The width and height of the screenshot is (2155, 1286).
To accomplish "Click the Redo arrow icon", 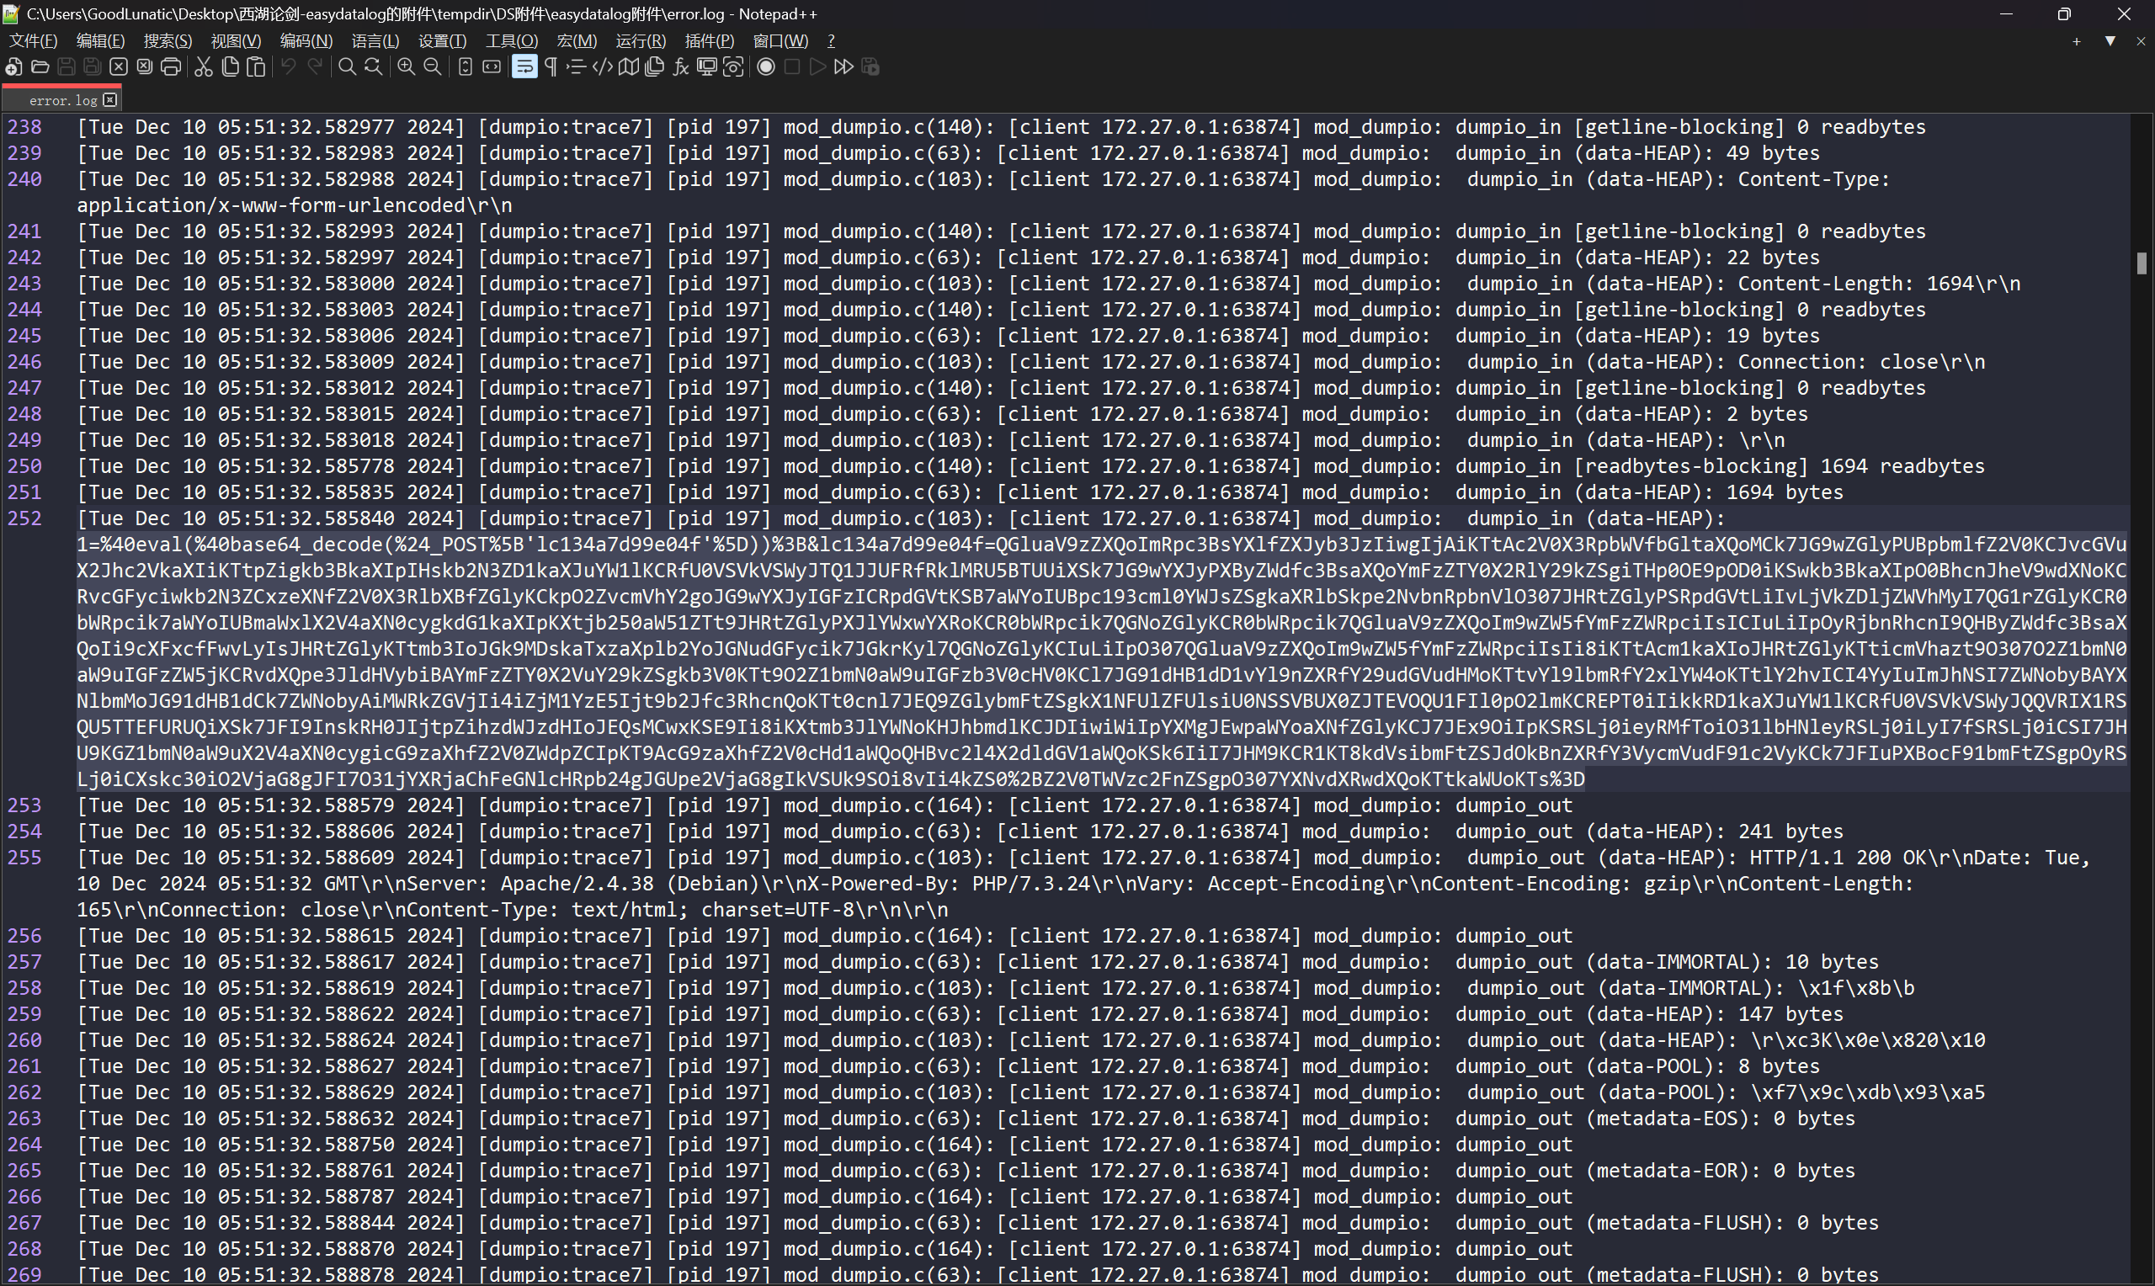I will tap(315, 66).
